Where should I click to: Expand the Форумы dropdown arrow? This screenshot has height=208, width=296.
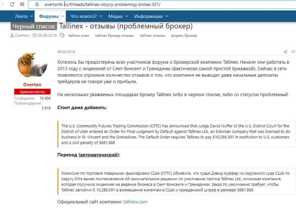[63, 16]
